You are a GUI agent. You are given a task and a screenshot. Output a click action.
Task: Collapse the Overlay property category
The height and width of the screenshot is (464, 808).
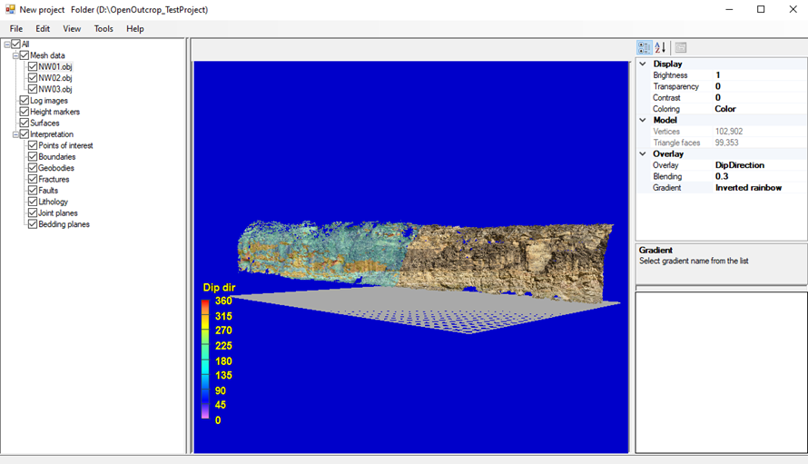tap(643, 154)
